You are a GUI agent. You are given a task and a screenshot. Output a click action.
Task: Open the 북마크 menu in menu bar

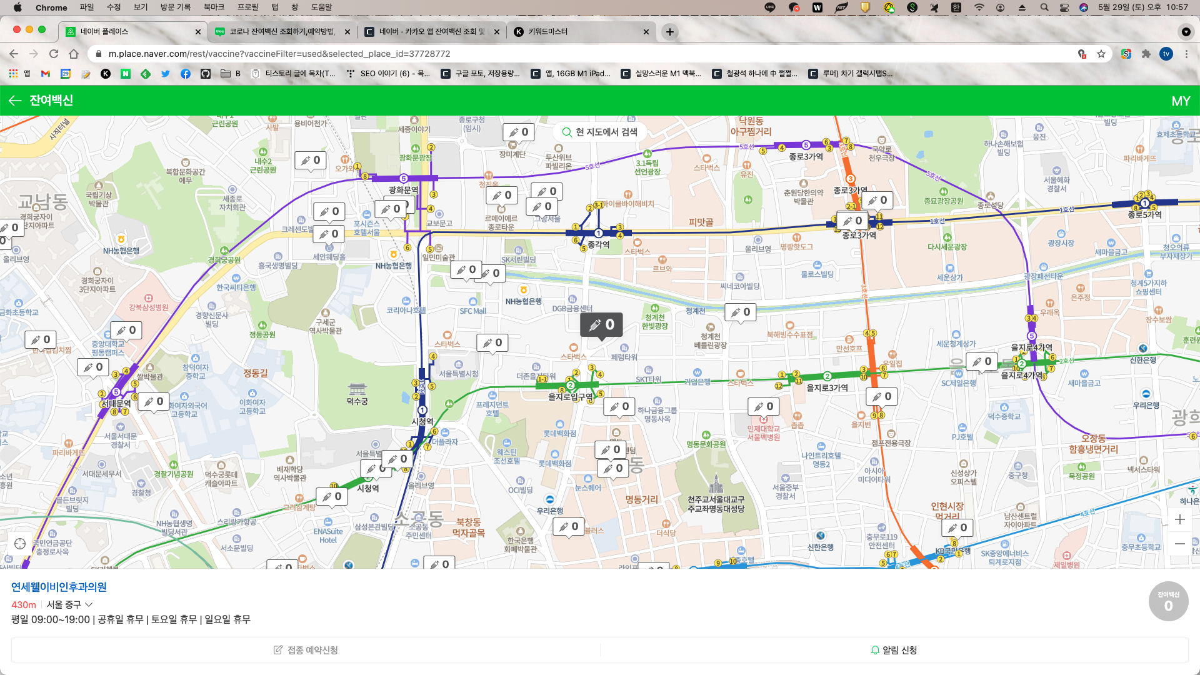[x=213, y=7]
